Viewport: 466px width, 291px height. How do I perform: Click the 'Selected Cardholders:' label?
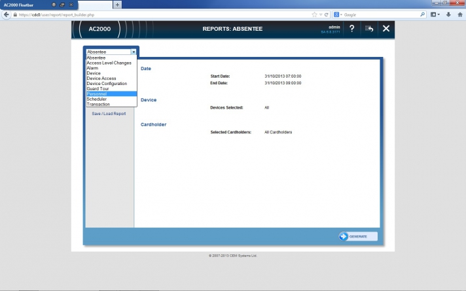[x=230, y=132]
